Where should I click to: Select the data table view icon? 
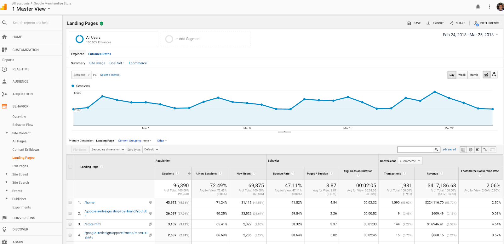463,150
